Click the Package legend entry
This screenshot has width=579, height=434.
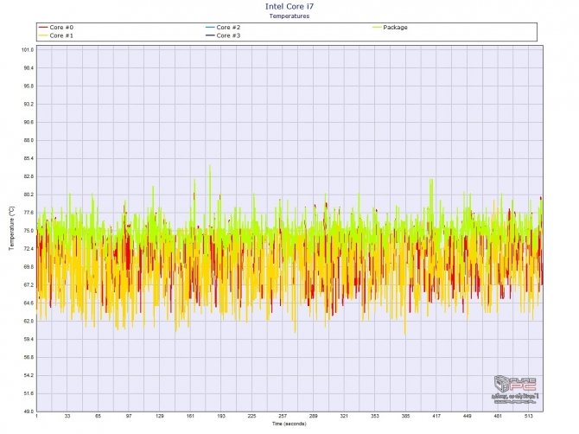pos(390,28)
